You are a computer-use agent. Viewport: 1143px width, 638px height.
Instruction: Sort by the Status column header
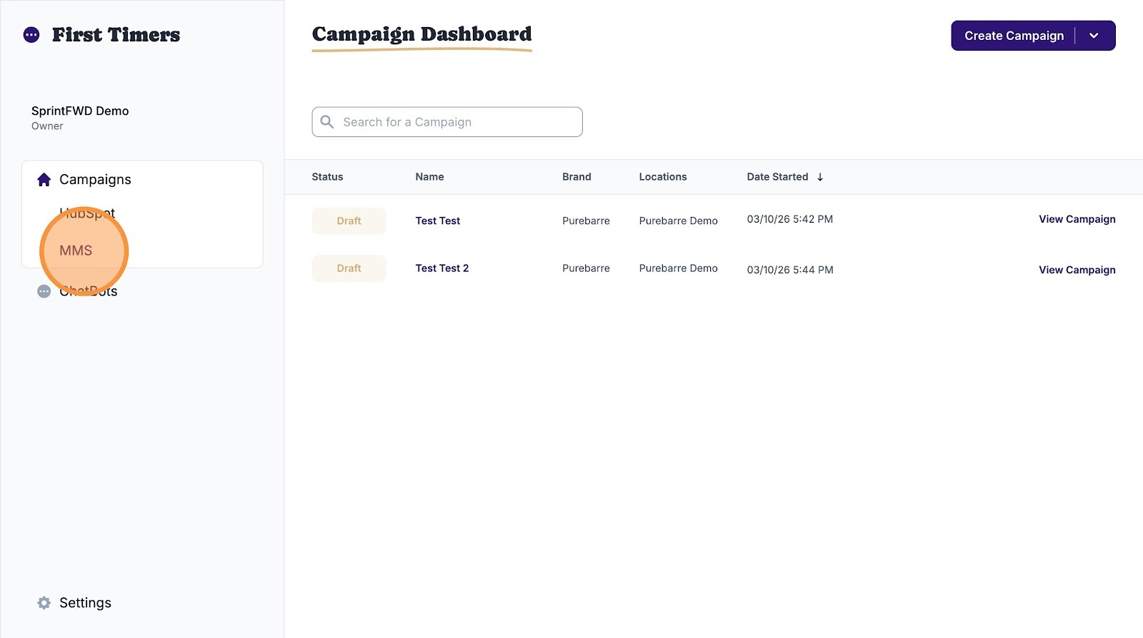coord(327,177)
